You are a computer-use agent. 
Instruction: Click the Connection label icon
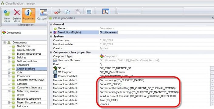click(x=56, y=76)
